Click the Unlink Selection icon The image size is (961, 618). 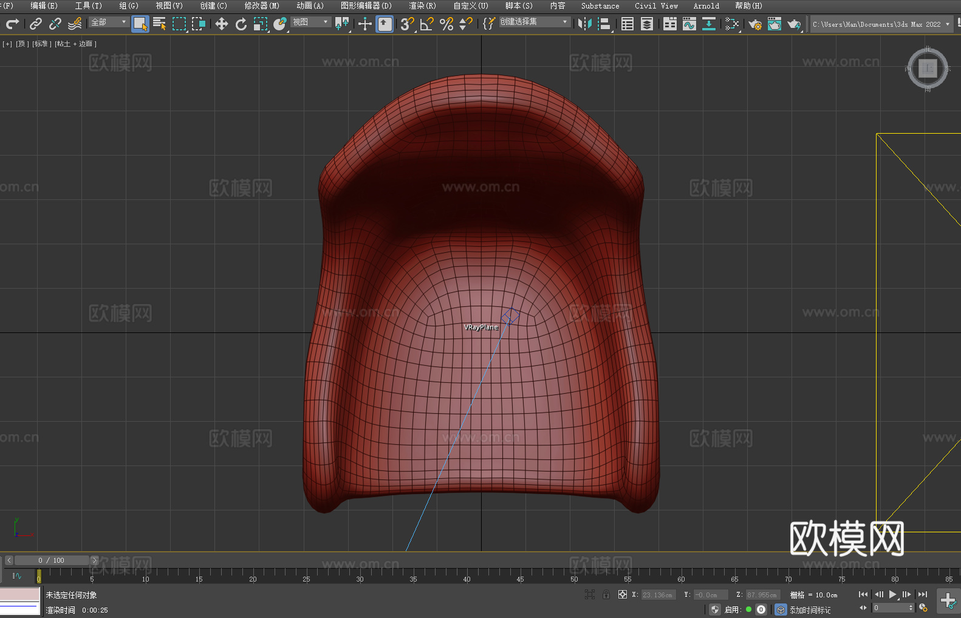pyautogui.click(x=55, y=24)
